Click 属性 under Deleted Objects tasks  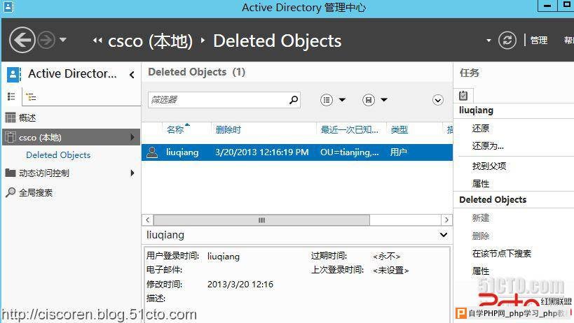coord(481,271)
